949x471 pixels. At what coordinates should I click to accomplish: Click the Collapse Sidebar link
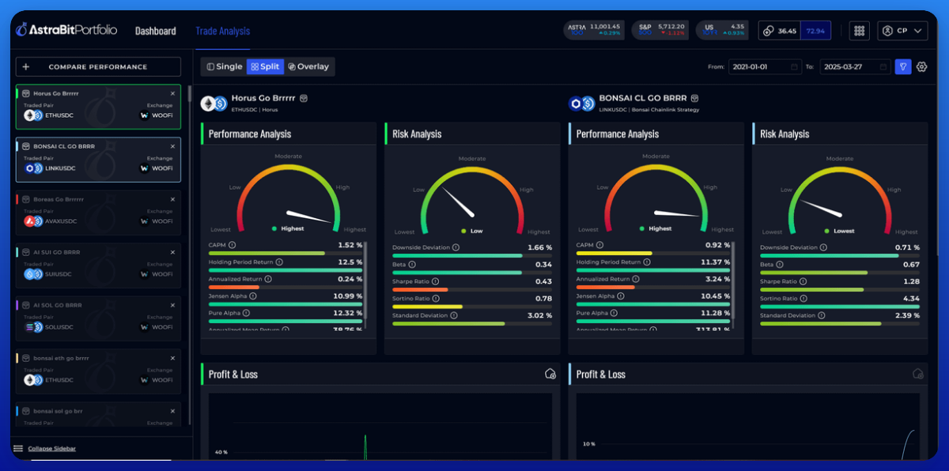52,449
